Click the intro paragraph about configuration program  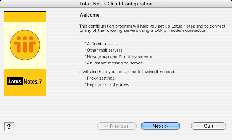pyautogui.click(x=152, y=28)
